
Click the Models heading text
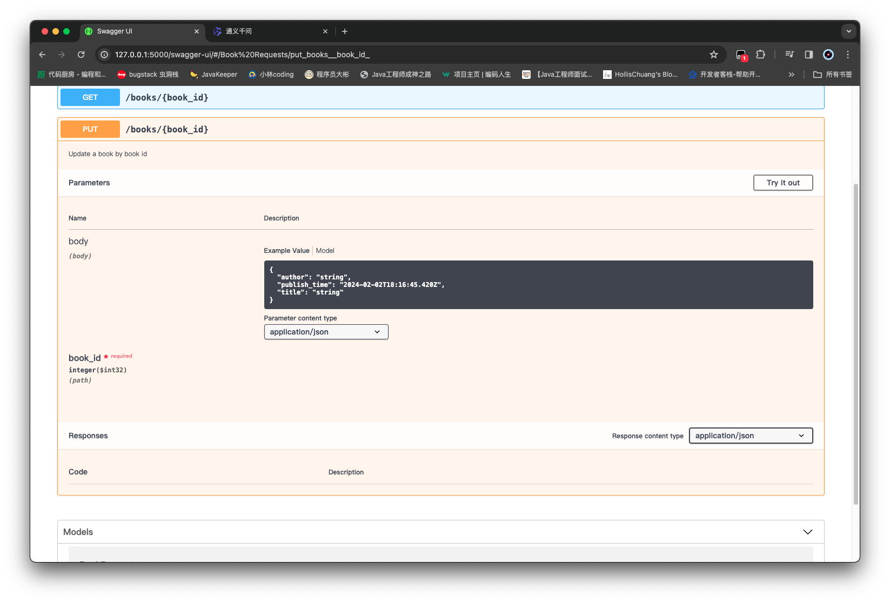pos(78,532)
